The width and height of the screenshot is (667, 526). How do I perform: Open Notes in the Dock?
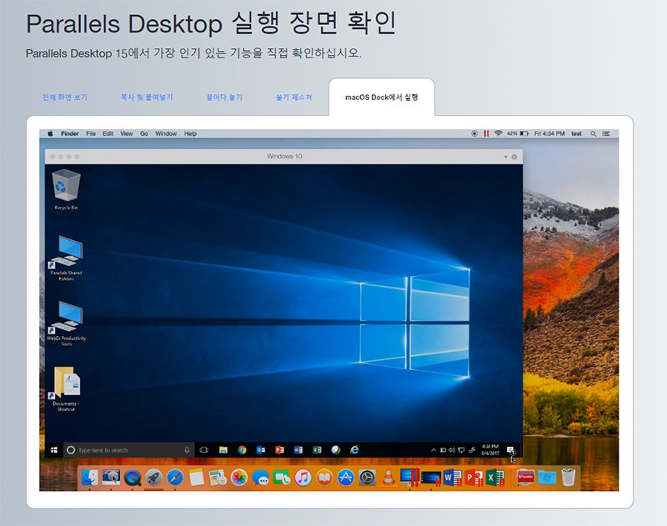(197, 478)
